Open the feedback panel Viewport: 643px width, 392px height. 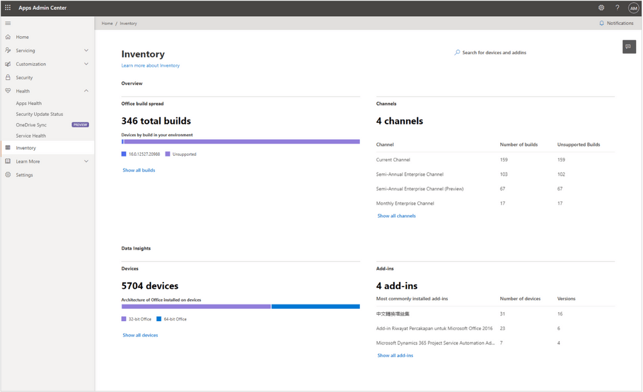coord(628,46)
